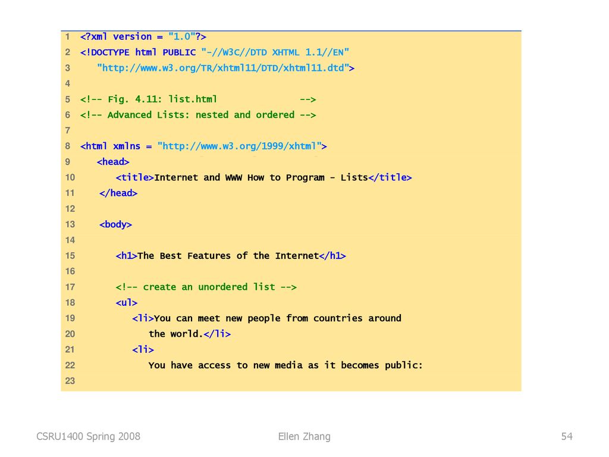Click line number 7
Screen dimensions: 609x457
coord(68,130)
